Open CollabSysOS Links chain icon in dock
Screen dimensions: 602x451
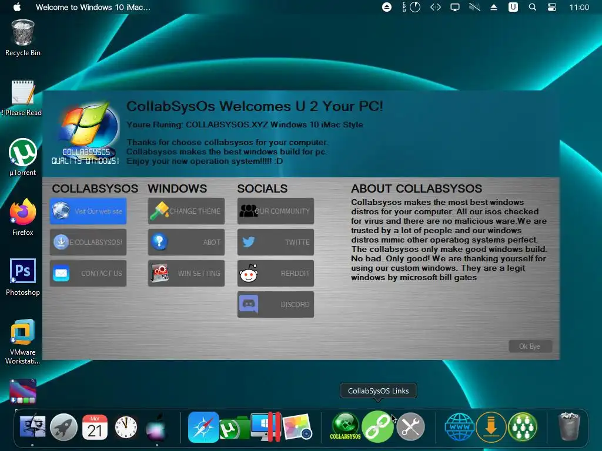377,426
